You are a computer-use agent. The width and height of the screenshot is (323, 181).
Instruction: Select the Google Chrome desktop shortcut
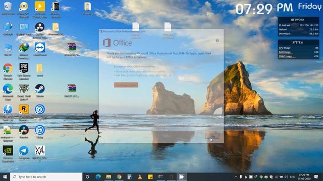(8, 71)
